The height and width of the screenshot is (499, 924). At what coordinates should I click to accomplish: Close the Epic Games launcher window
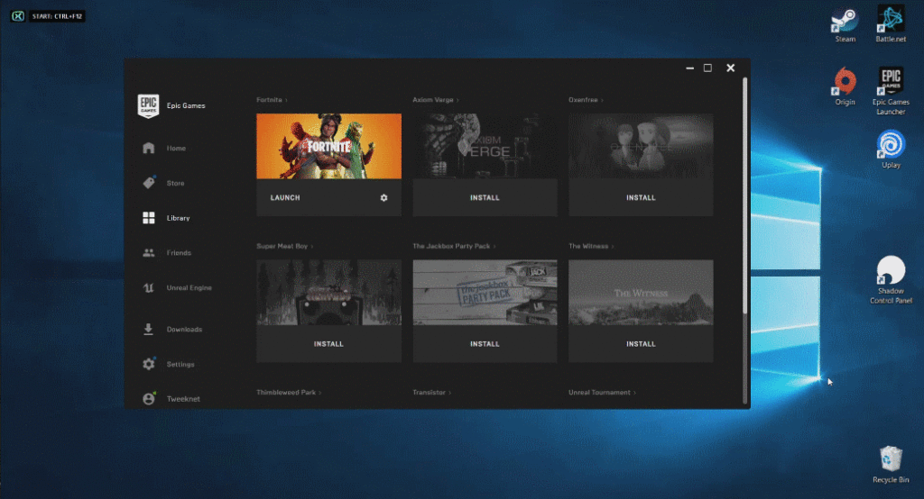pos(731,68)
